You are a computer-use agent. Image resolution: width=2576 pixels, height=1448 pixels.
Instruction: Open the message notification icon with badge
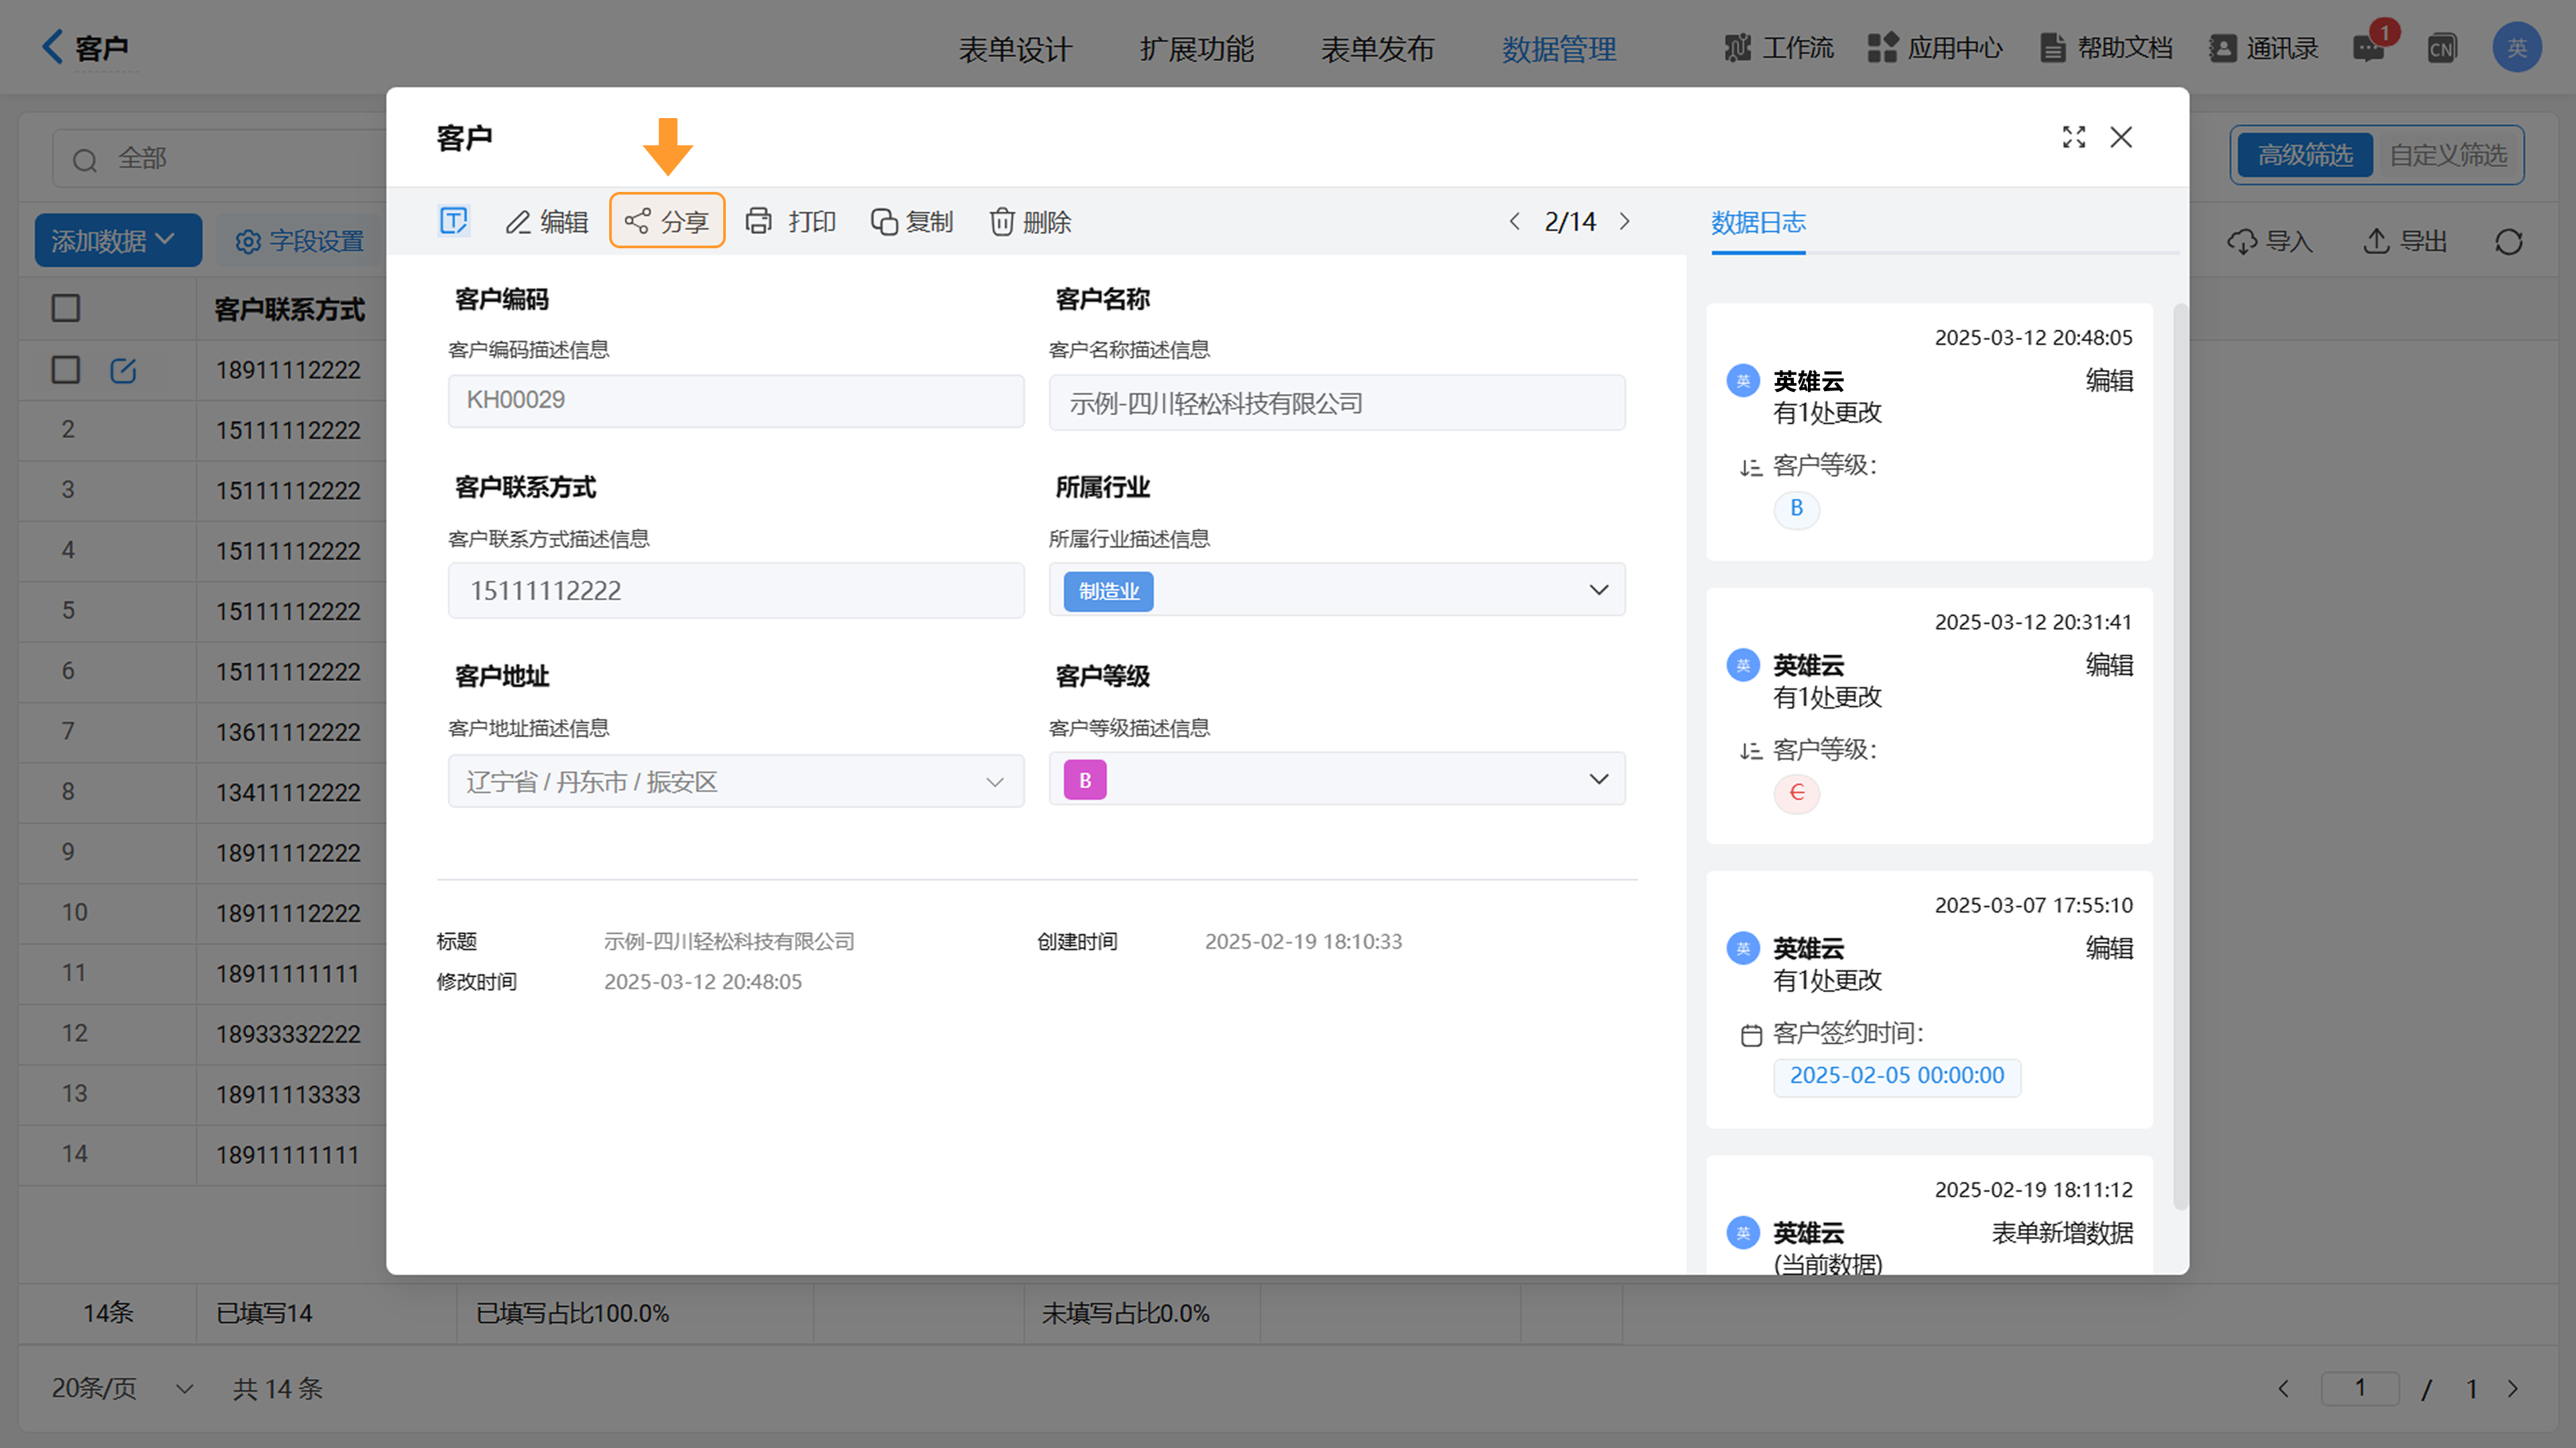pos(2368,48)
